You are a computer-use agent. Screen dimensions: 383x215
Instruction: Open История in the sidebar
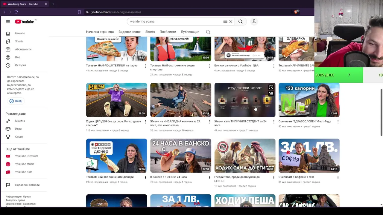(x=21, y=65)
